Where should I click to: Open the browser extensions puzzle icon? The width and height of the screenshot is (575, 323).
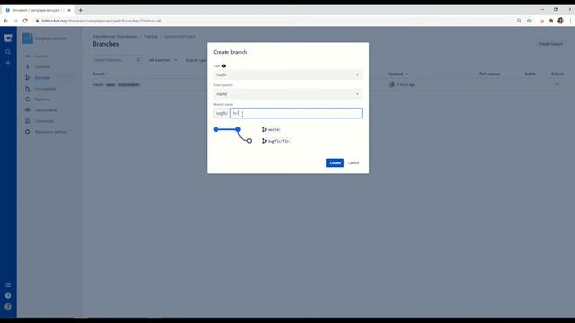551,21
